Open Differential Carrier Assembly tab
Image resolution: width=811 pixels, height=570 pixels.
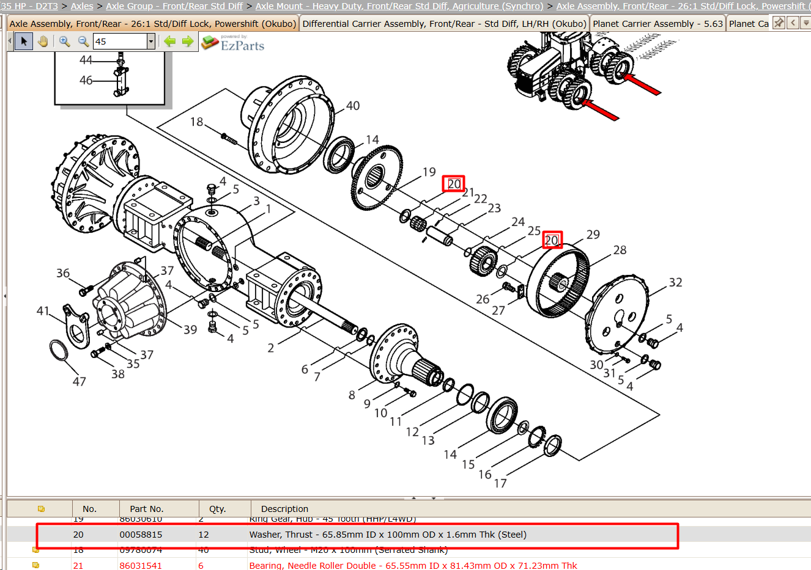pyautogui.click(x=445, y=24)
